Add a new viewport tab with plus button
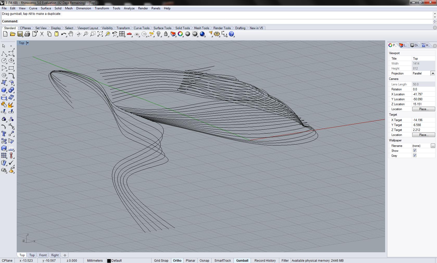This screenshot has height=263, width=437. 65,255
